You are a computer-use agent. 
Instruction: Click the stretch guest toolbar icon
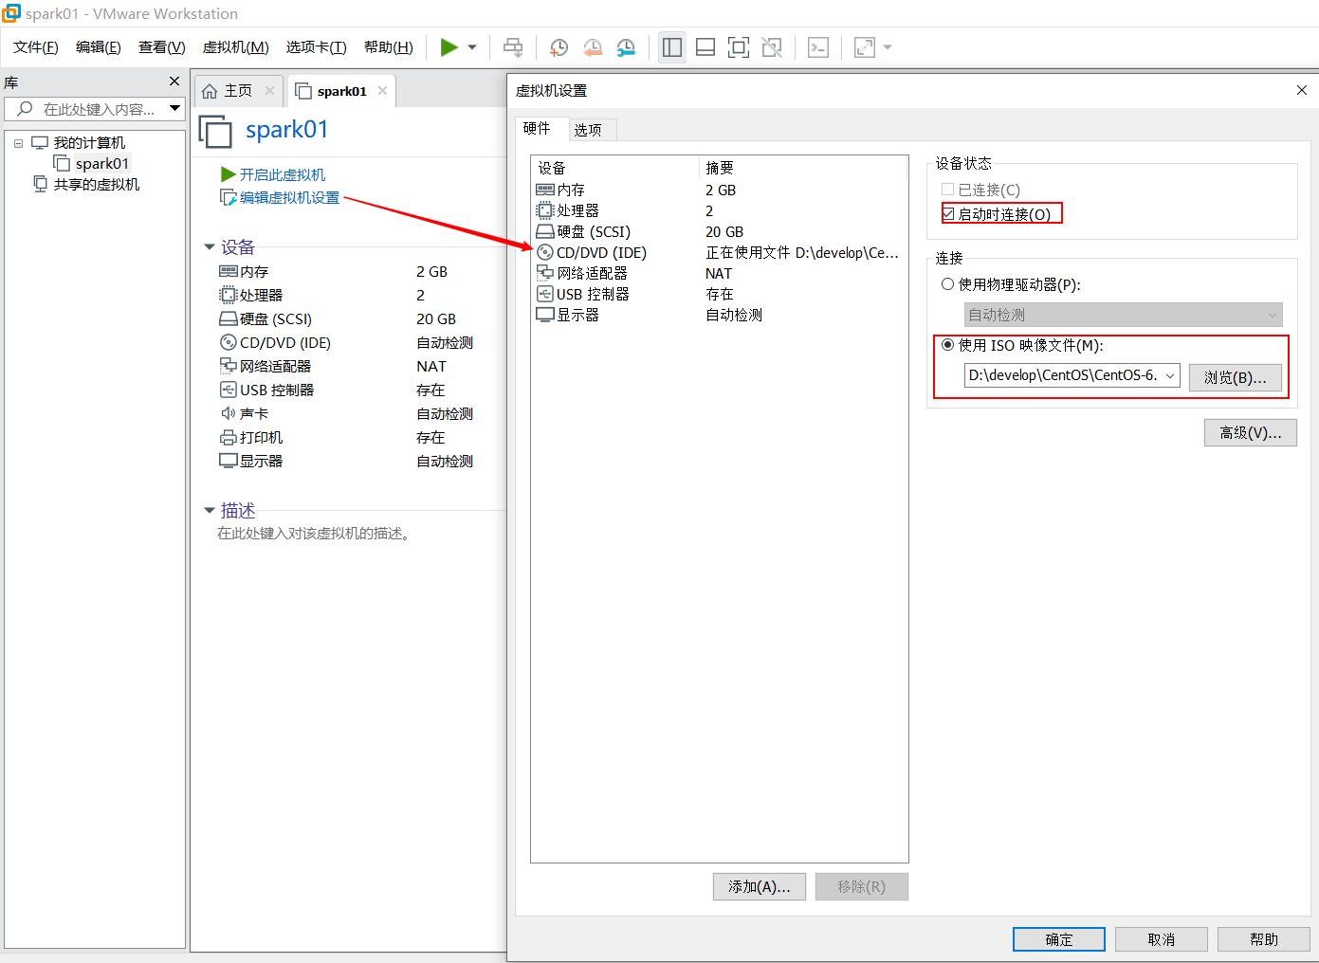pos(865,47)
